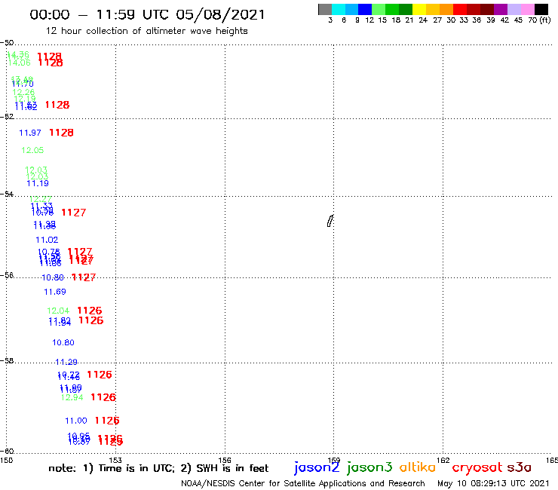Pick the orange swatch in the legend bar
The width and height of the screenshot is (558, 490).
click(x=446, y=9)
